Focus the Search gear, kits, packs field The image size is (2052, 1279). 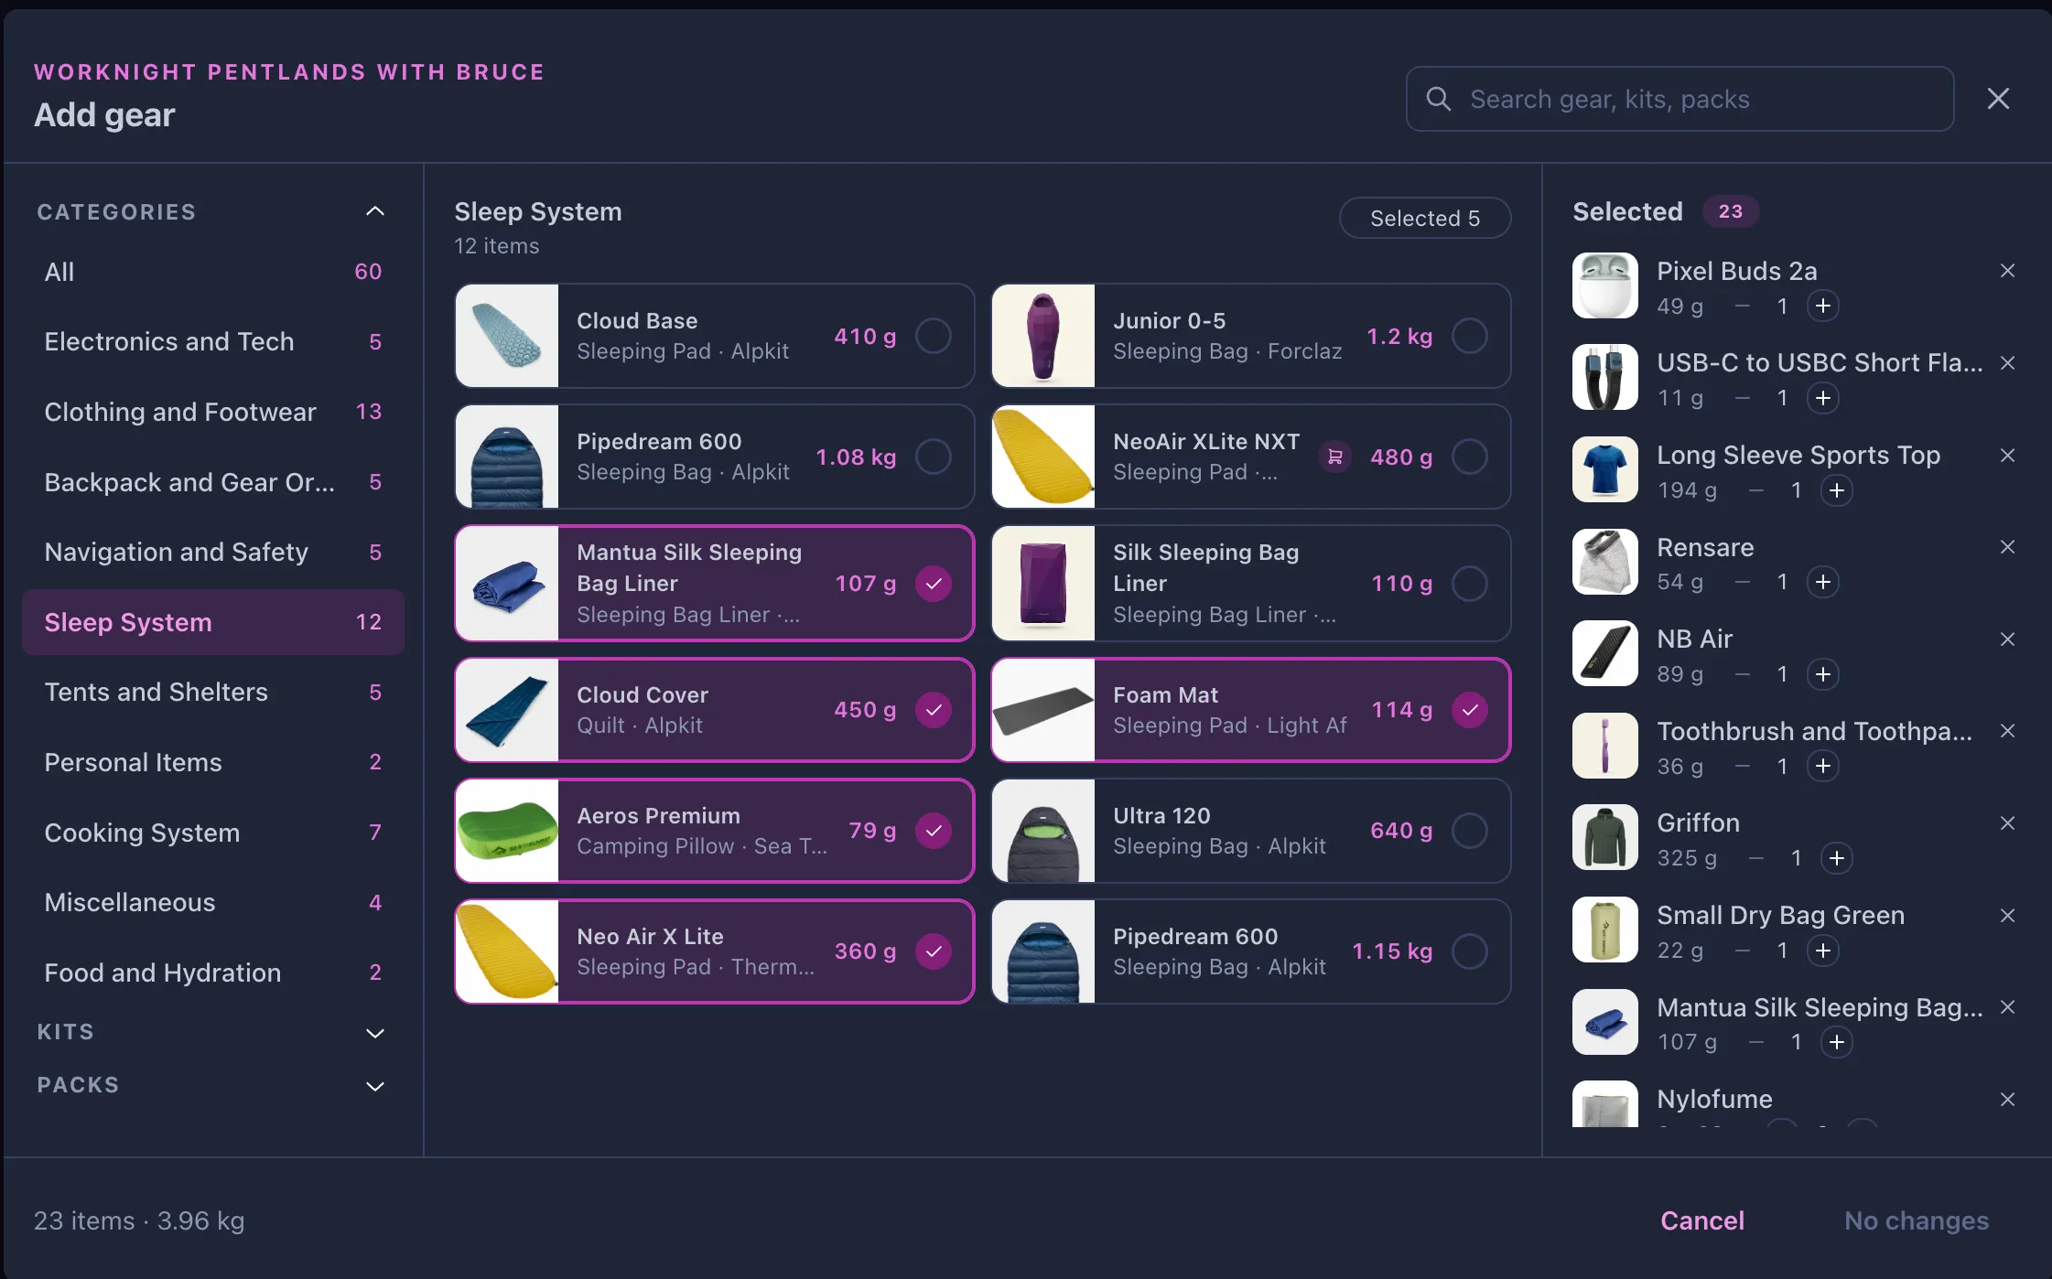tap(1679, 99)
